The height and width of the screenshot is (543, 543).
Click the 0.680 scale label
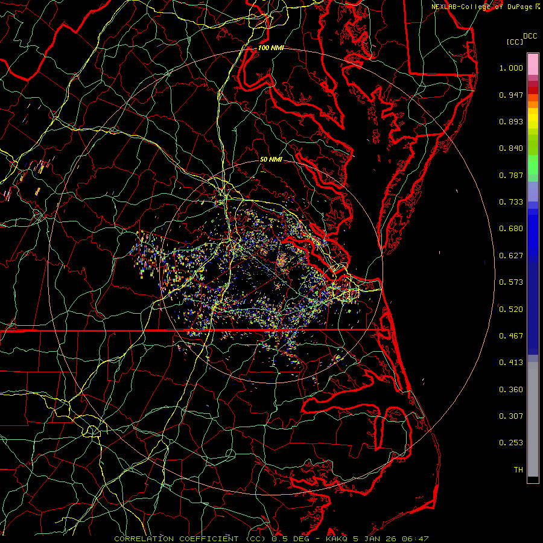[x=511, y=229]
